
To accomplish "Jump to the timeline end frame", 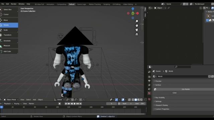I will (x=81, y=104).
